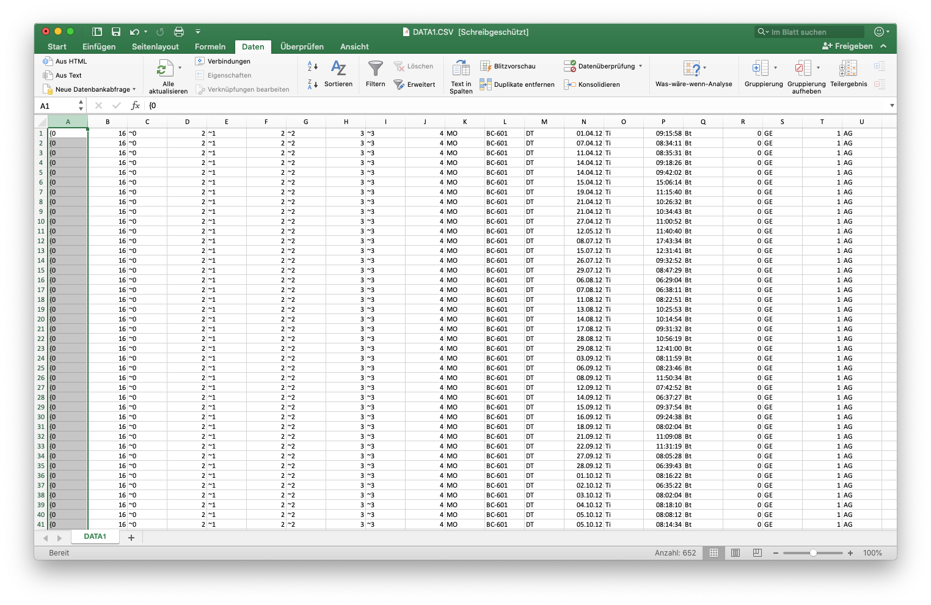Add a new sheet with plus button
This screenshot has width=931, height=605.
click(x=131, y=538)
